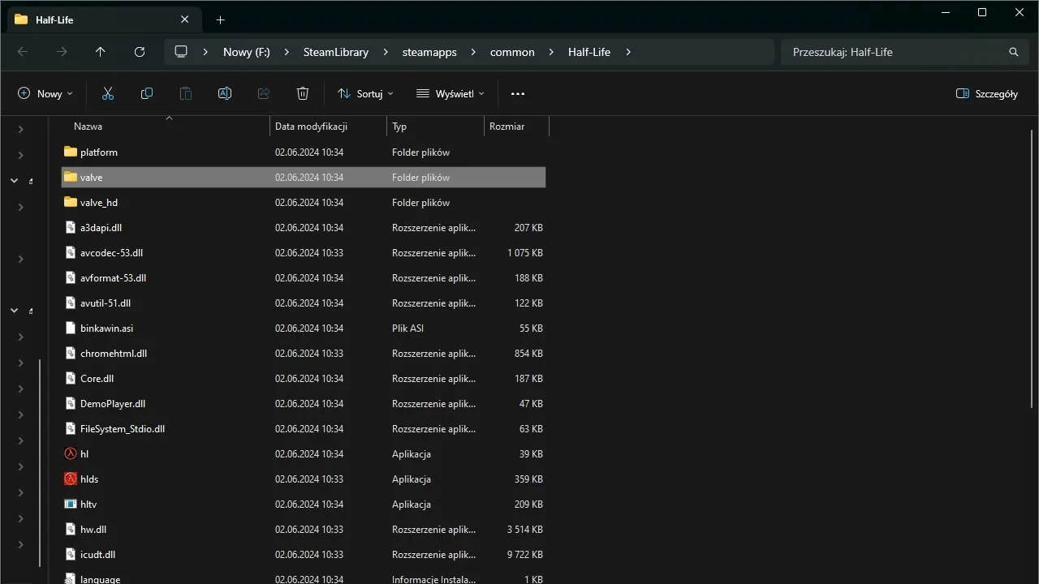
Task: Click Nowy (F:) breadcrumb
Action: [x=247, y=52]
